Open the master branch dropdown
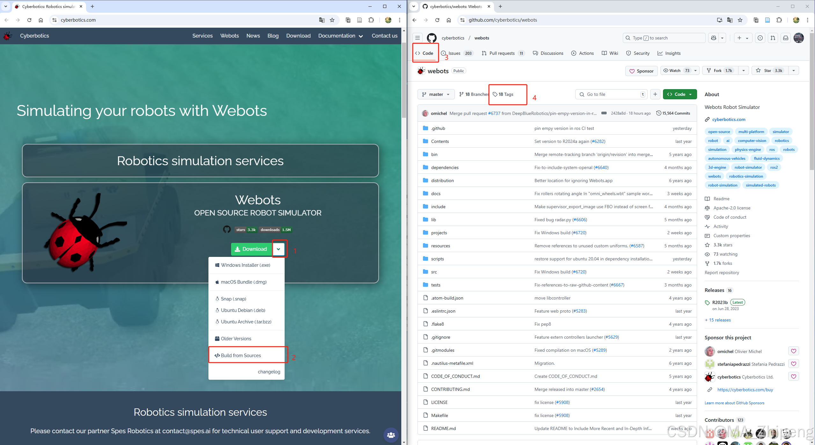Viewport: 815px width, 445px height. 436,94
